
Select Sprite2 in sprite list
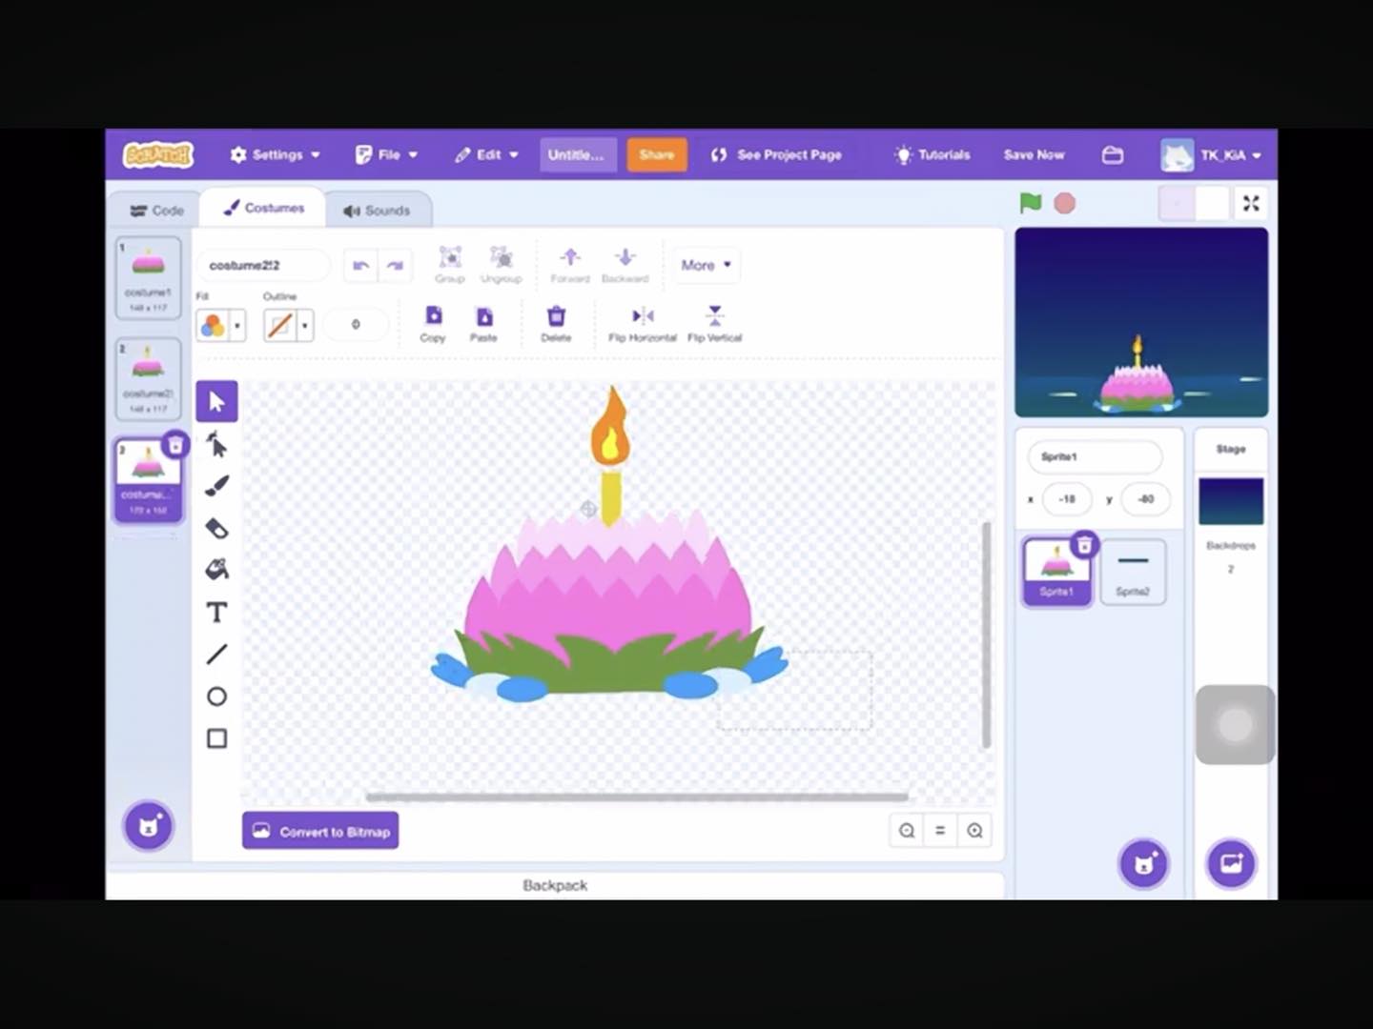1133,572
